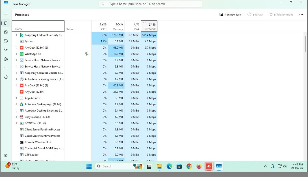The image size is (308, 177).
Task: Expand Kaspersky Seamless Update Service row
Action: (x=17, y=73)
